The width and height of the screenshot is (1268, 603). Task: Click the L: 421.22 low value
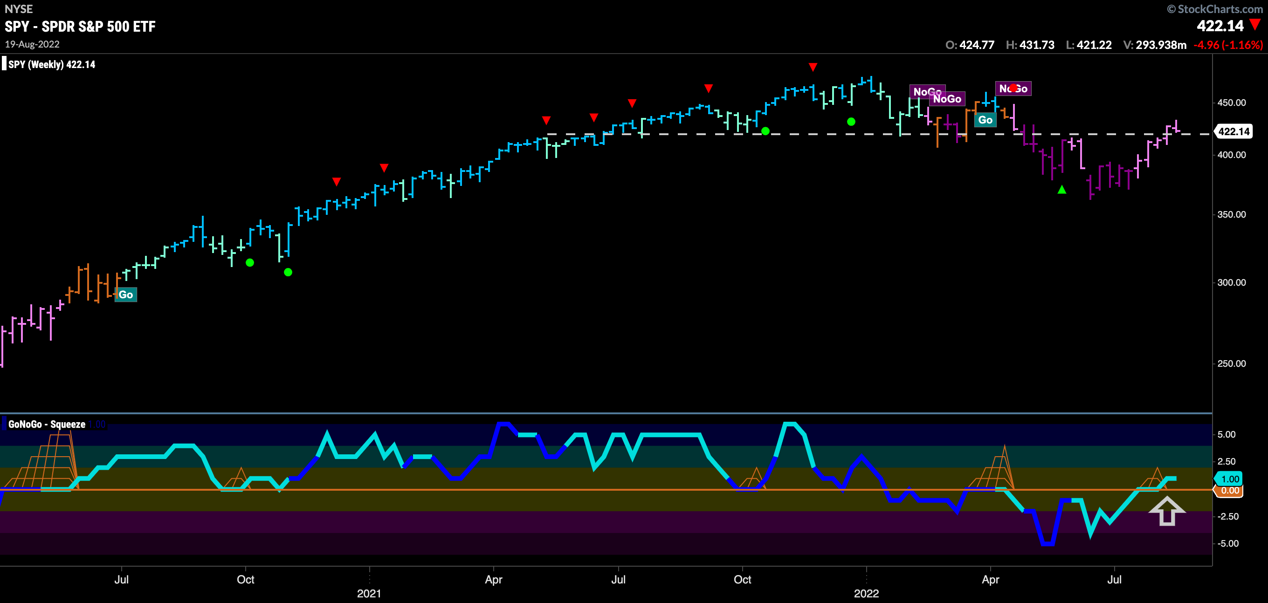1089,45
